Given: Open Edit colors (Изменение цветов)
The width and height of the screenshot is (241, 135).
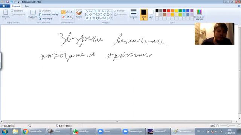Looking at the screenshot, I should coord(199,15).
